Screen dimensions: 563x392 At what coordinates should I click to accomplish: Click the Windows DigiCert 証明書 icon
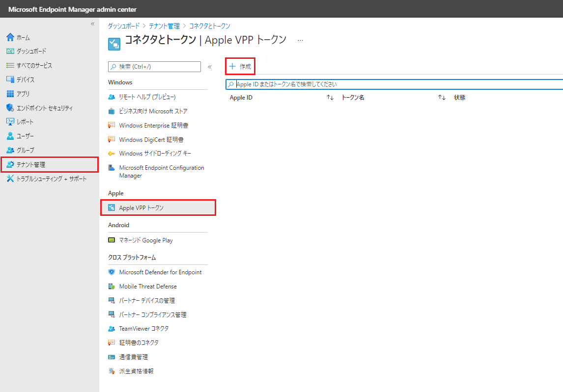pos(112,139)
